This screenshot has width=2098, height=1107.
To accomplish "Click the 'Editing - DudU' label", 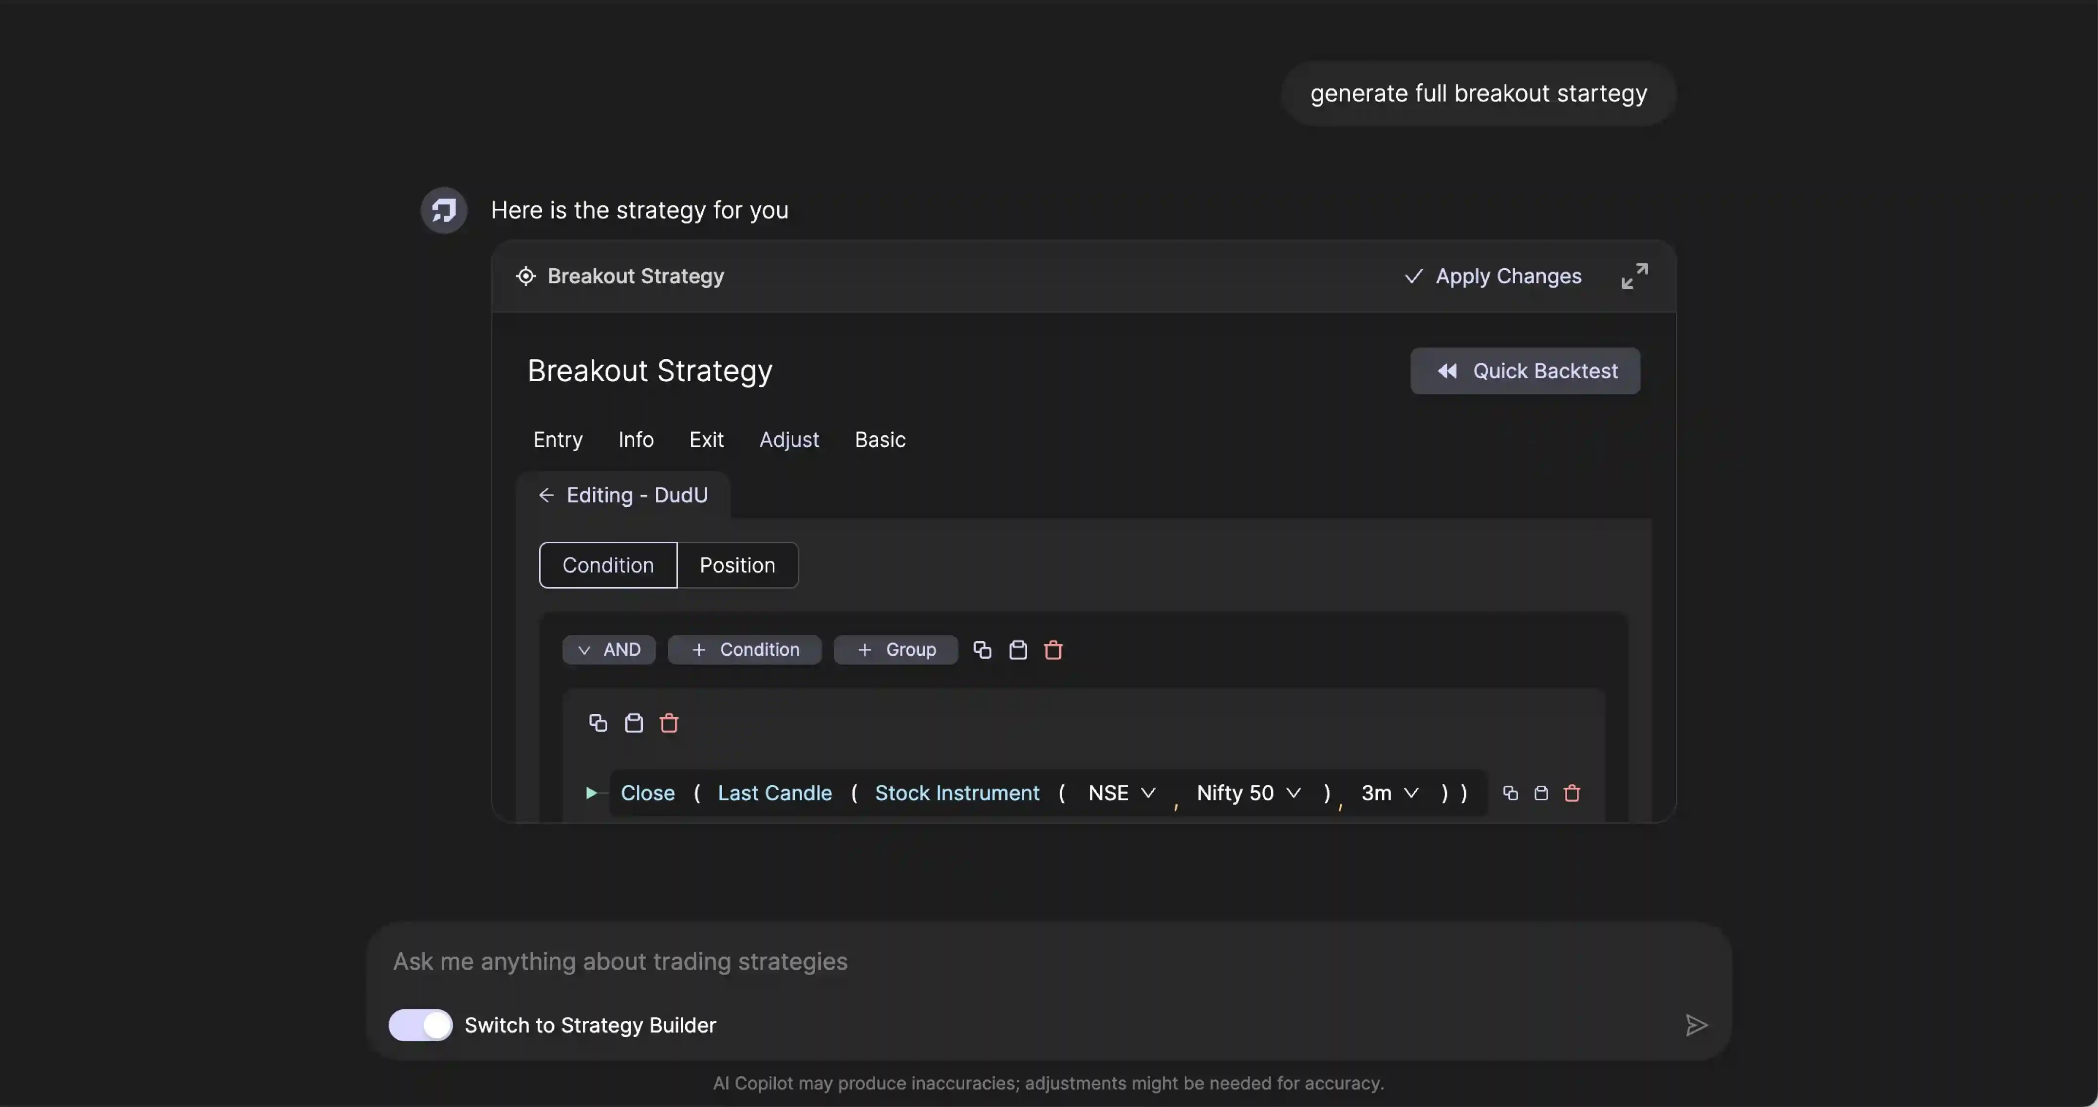I will [637, 495].
